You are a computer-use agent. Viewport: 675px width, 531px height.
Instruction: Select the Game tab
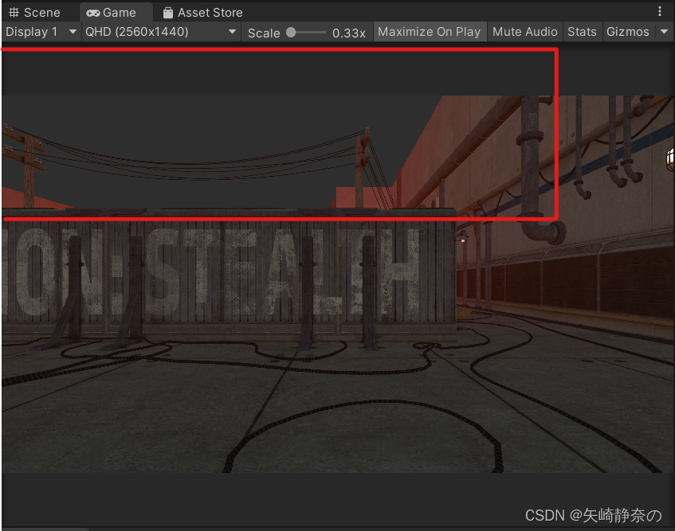tap(116, 13)
